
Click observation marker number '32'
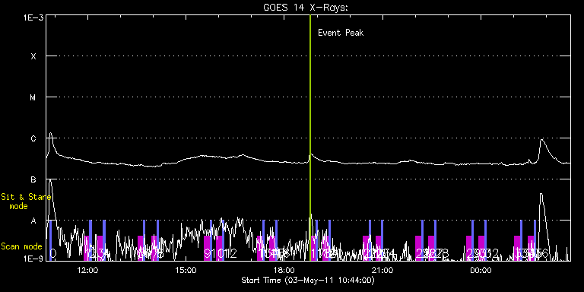coord(493,254)
